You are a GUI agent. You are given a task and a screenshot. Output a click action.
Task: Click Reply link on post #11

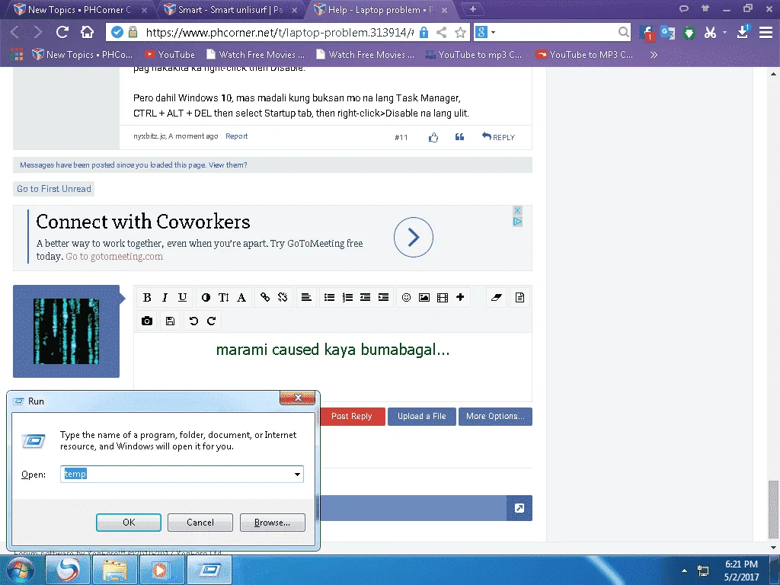498,137
